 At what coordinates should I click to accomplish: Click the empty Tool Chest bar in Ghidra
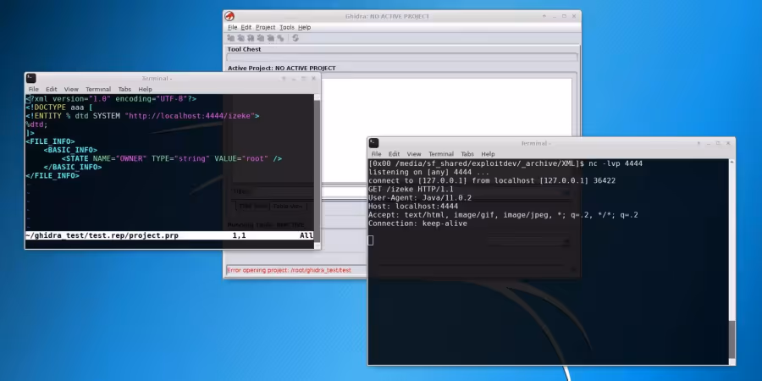click(402, 57)
